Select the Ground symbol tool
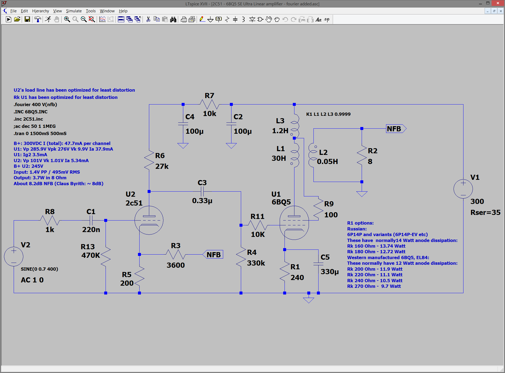505x373 pixels. 211,19
